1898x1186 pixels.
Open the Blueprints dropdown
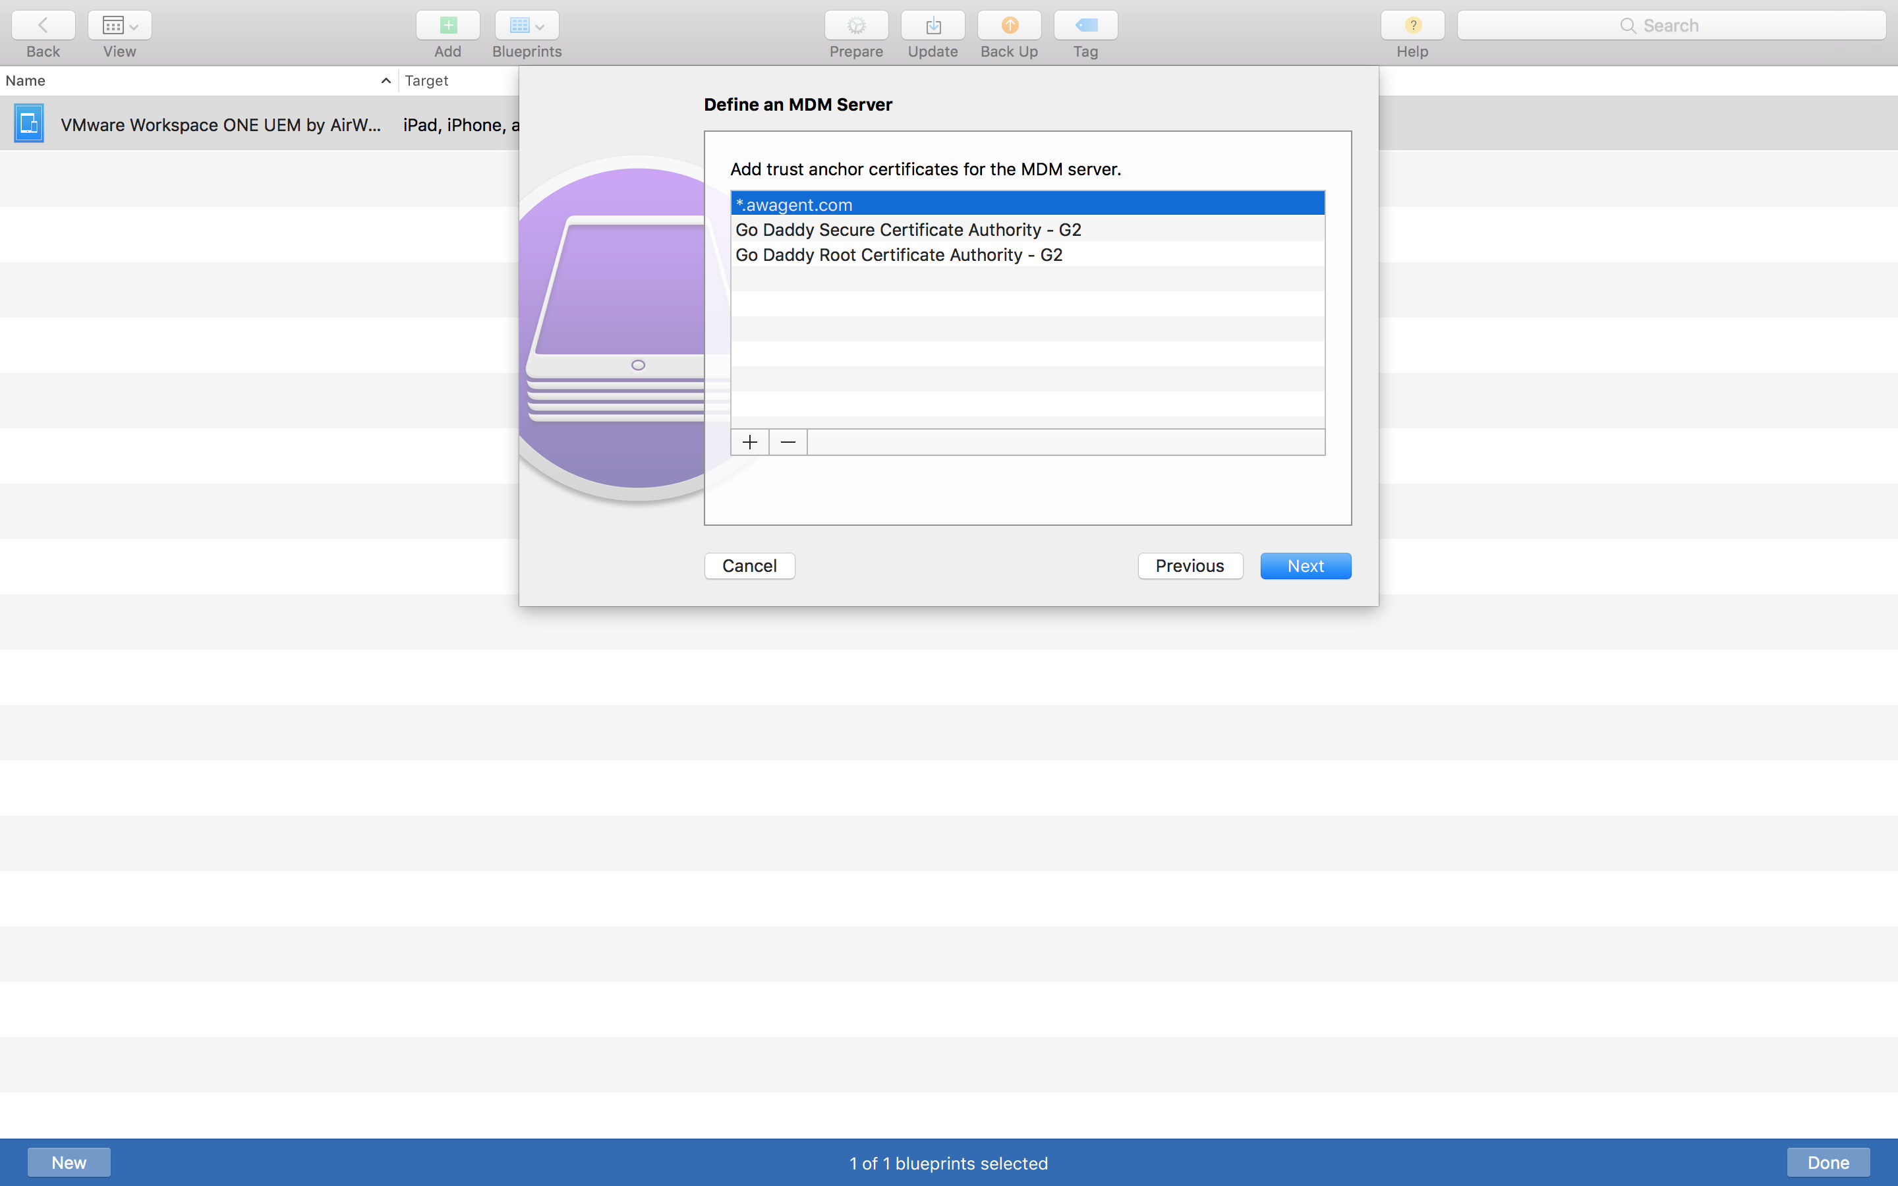point(527,25)
